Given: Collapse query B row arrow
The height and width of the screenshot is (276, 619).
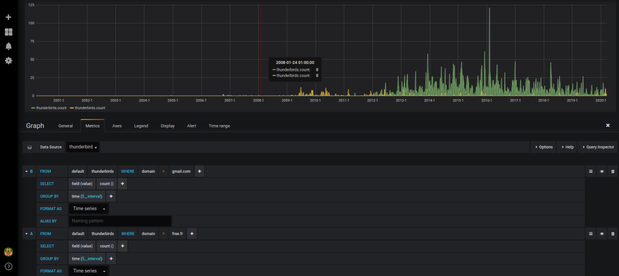Looking at the screenshot, I should [x=25, y=172].
